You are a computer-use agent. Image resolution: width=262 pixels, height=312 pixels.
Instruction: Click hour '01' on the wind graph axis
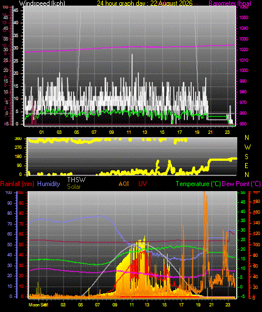coord(42,132)
